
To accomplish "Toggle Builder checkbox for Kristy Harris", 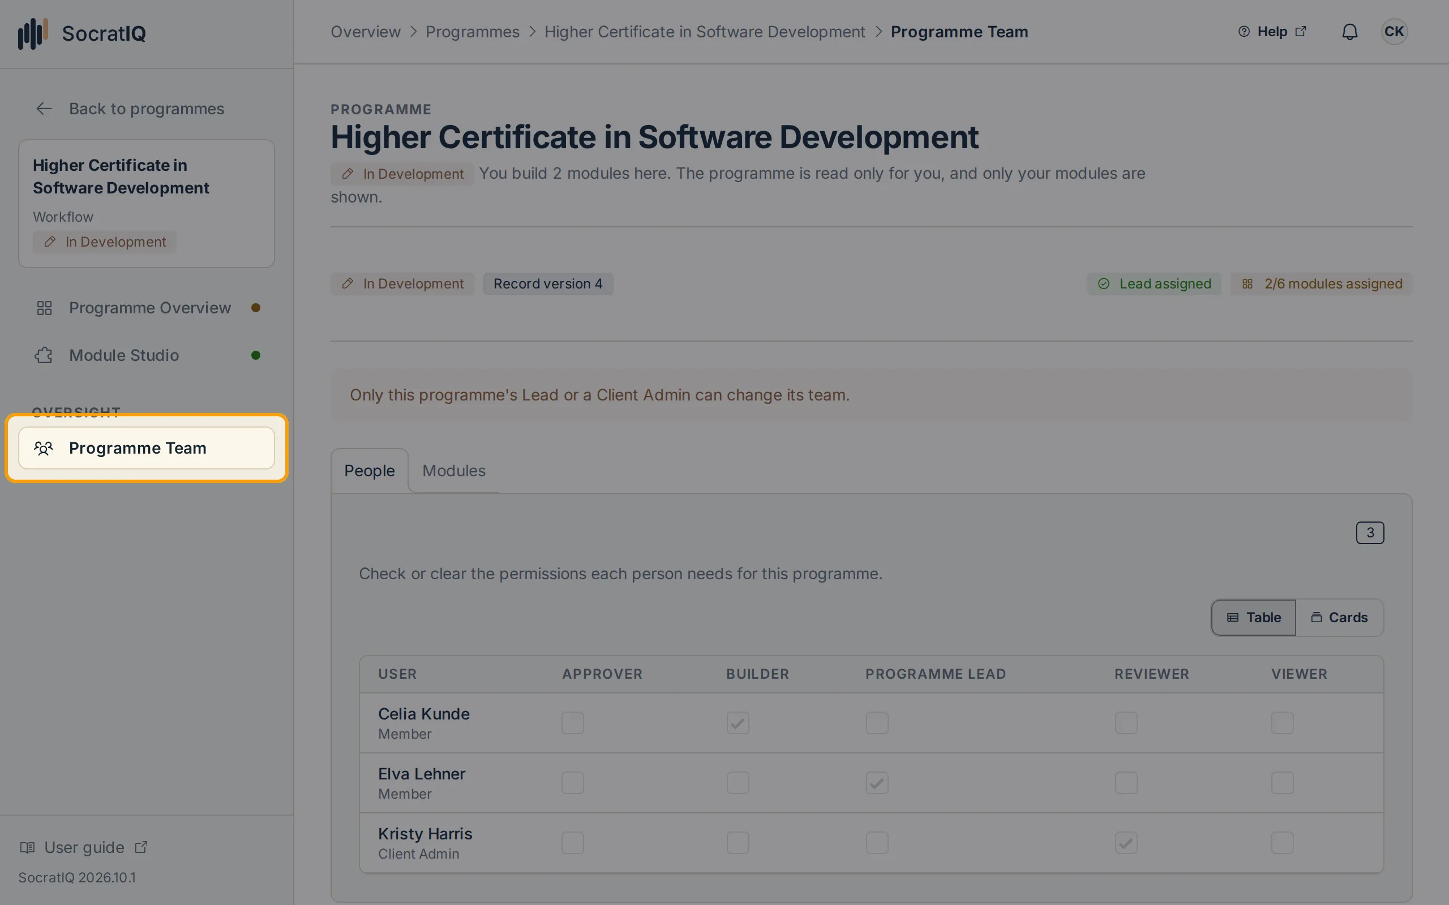I will 738,843.
